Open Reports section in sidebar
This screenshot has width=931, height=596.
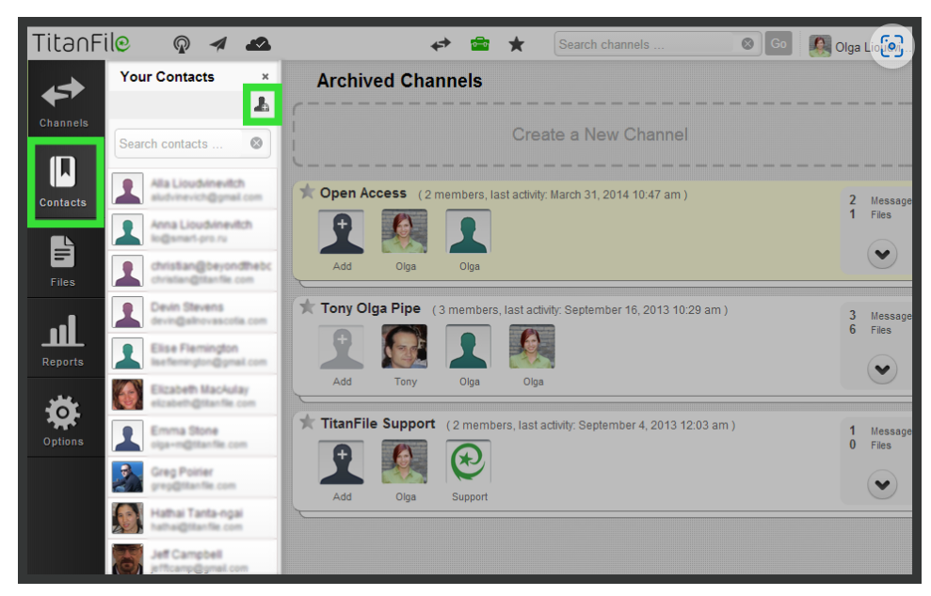pos(63,340)
